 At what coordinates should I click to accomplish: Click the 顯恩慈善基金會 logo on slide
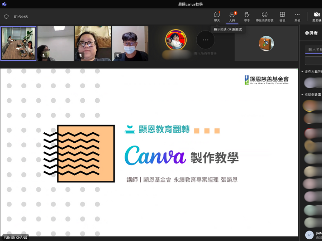tap(267, 80)
